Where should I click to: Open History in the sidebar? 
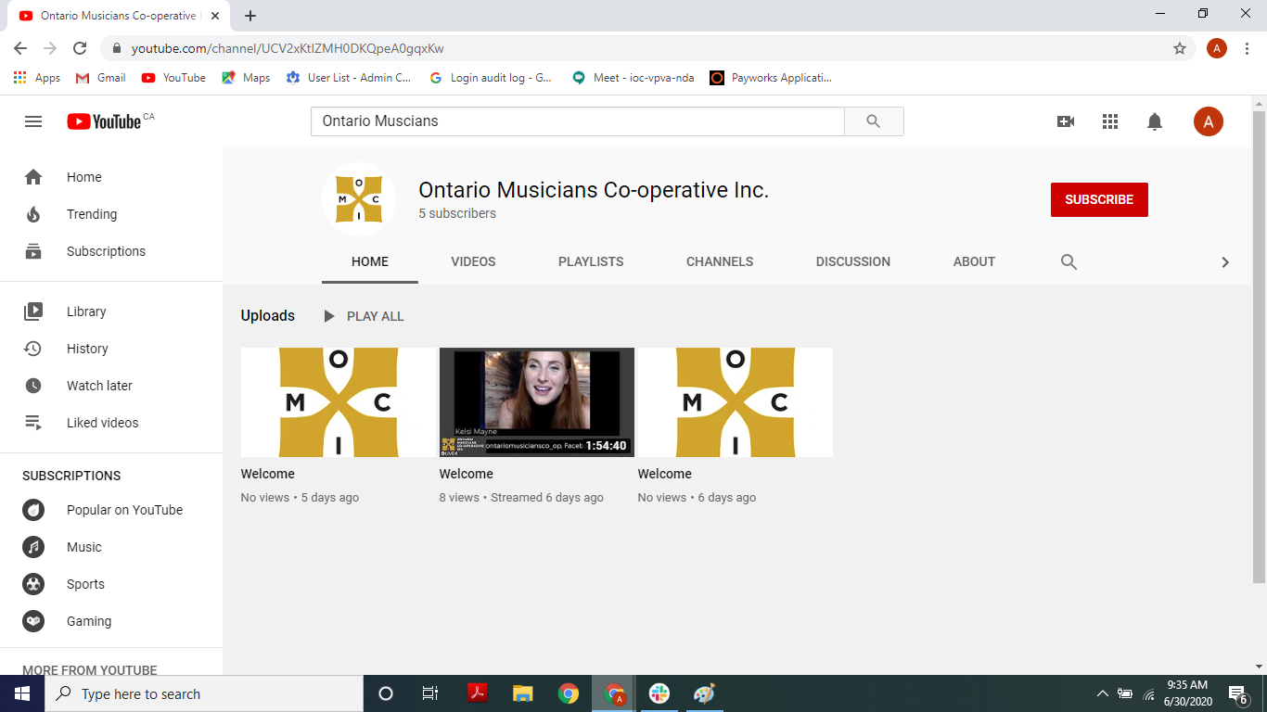(111, 349)
